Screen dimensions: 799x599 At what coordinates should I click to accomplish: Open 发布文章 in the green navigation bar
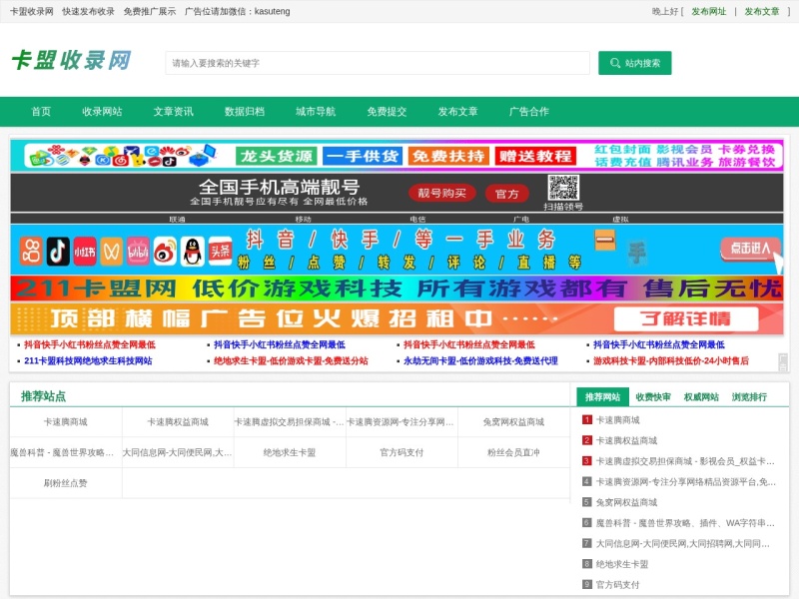point(458,112)
